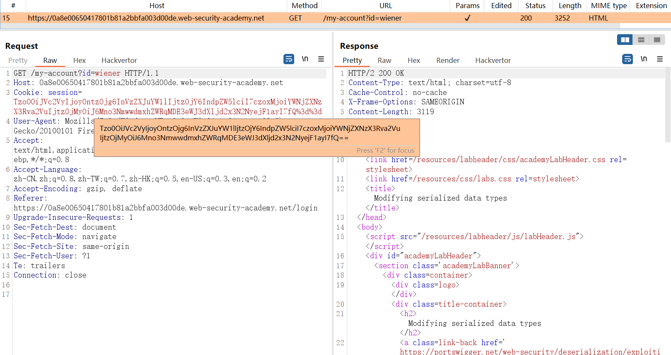Switch the Request view to the Hex tab
The height and width of the screenshot is (355, 671).
tap(79, 60)
